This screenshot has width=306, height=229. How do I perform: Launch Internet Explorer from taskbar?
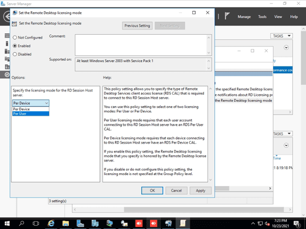[51, 223]
